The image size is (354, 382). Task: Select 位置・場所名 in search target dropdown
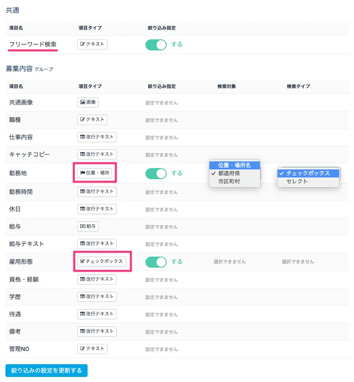pos(235,165)
